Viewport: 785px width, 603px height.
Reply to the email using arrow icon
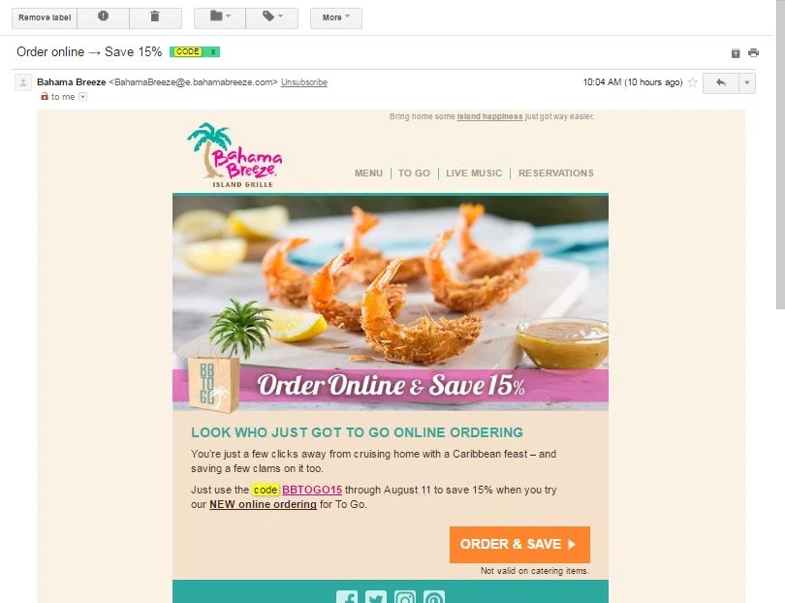[x=721, y=82]
